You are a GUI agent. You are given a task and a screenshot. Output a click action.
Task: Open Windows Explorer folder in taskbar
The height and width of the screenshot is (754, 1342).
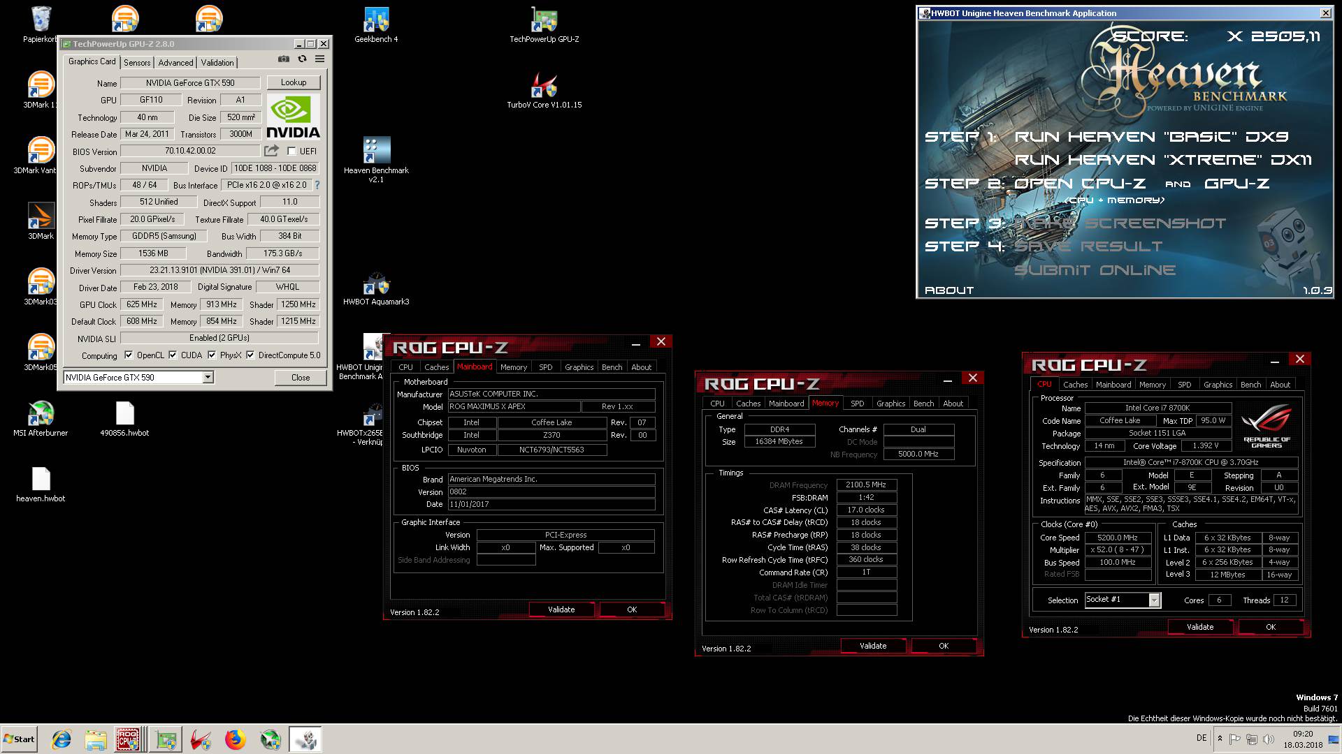[x=96, y=739]
